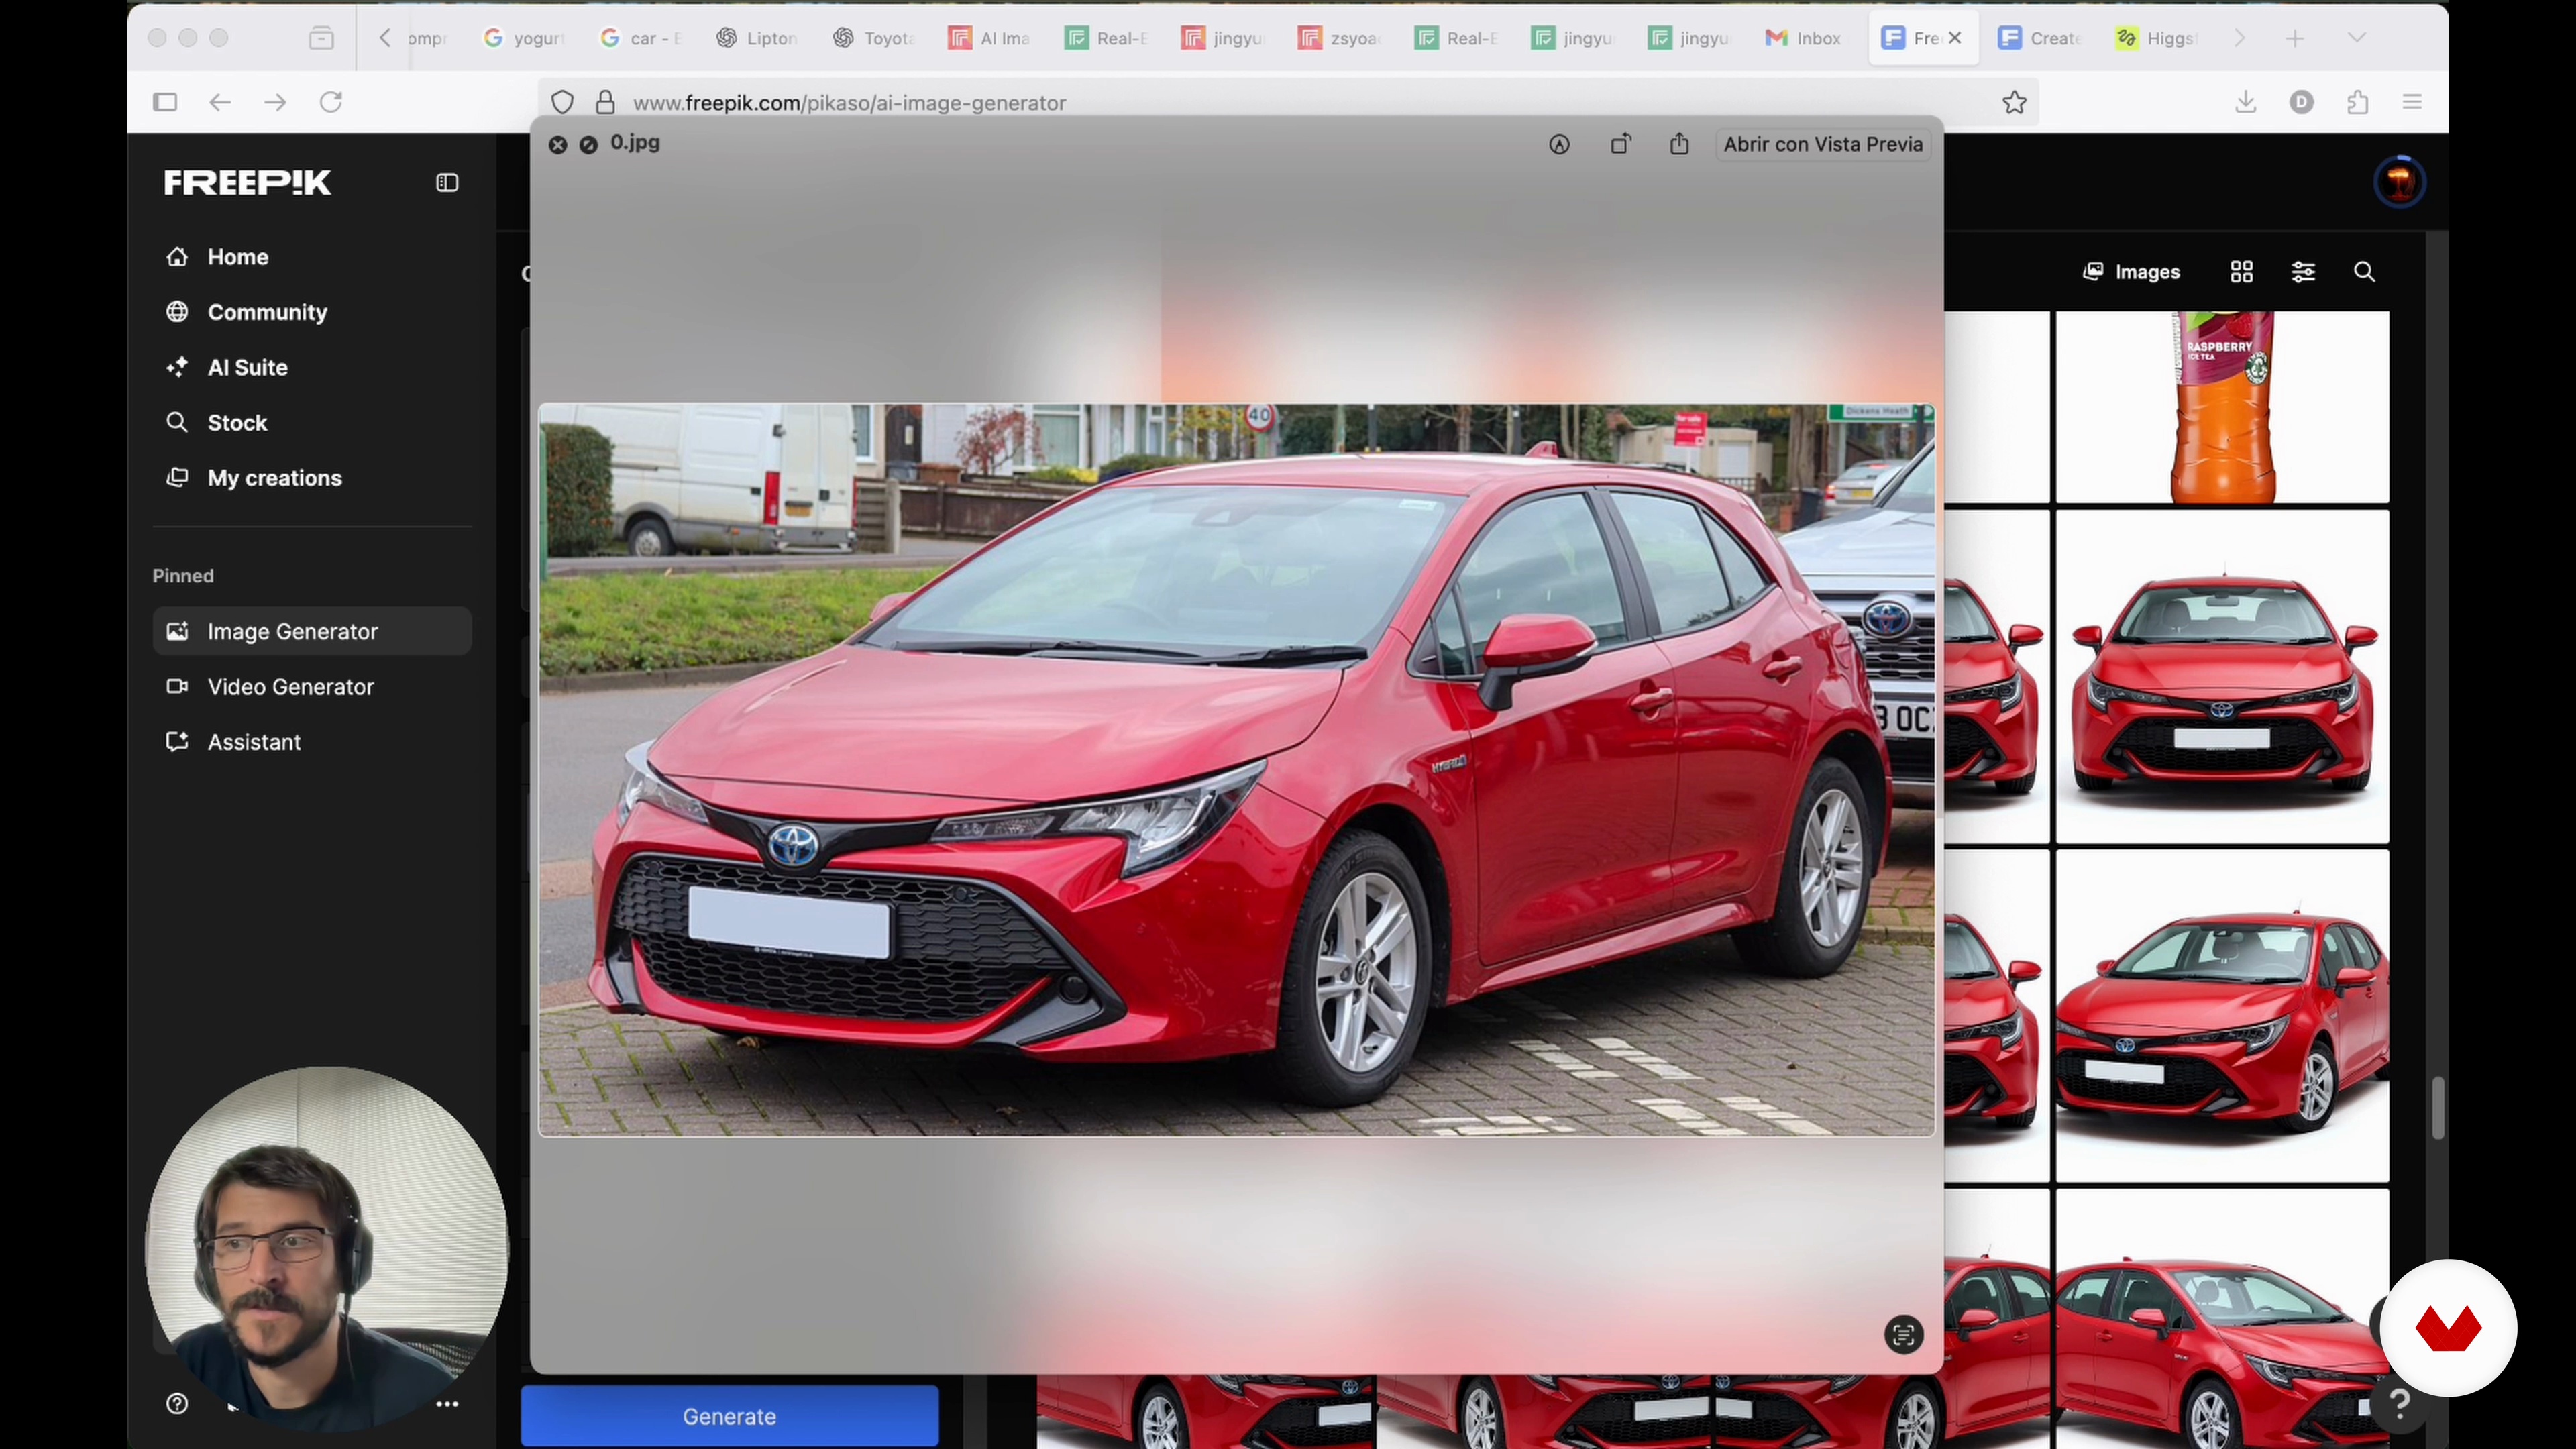Image resolution: width=2576 pixels, height=1449 pixels.
Task: Open the browser downloads icon
Action: pos(2246,102)
